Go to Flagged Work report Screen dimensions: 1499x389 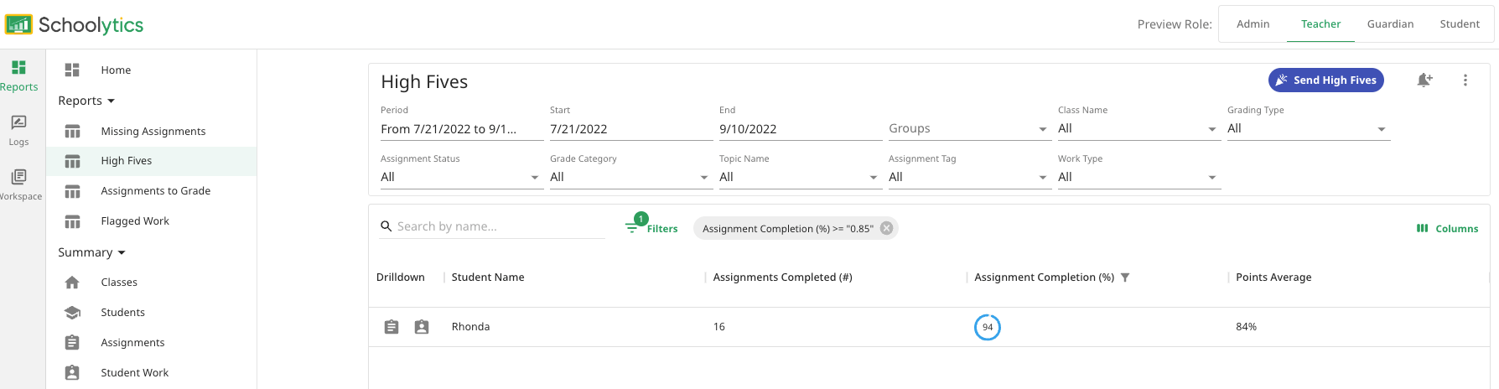[x=134, y=221]
